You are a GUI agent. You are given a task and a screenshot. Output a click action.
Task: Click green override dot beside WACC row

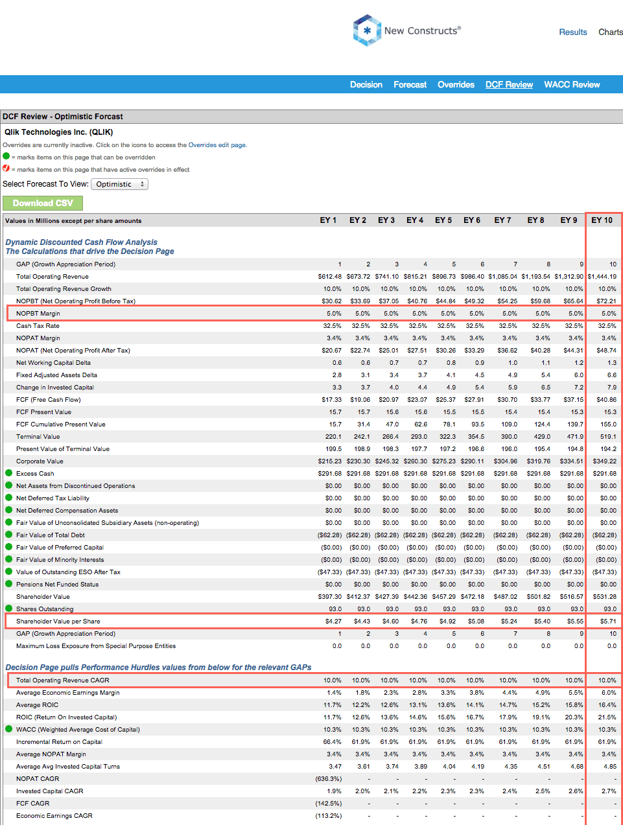click(9, 729)
